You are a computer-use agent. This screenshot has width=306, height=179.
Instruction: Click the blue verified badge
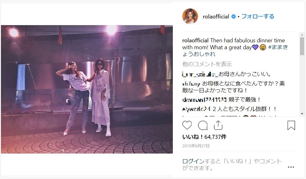(x=233, y=17)
